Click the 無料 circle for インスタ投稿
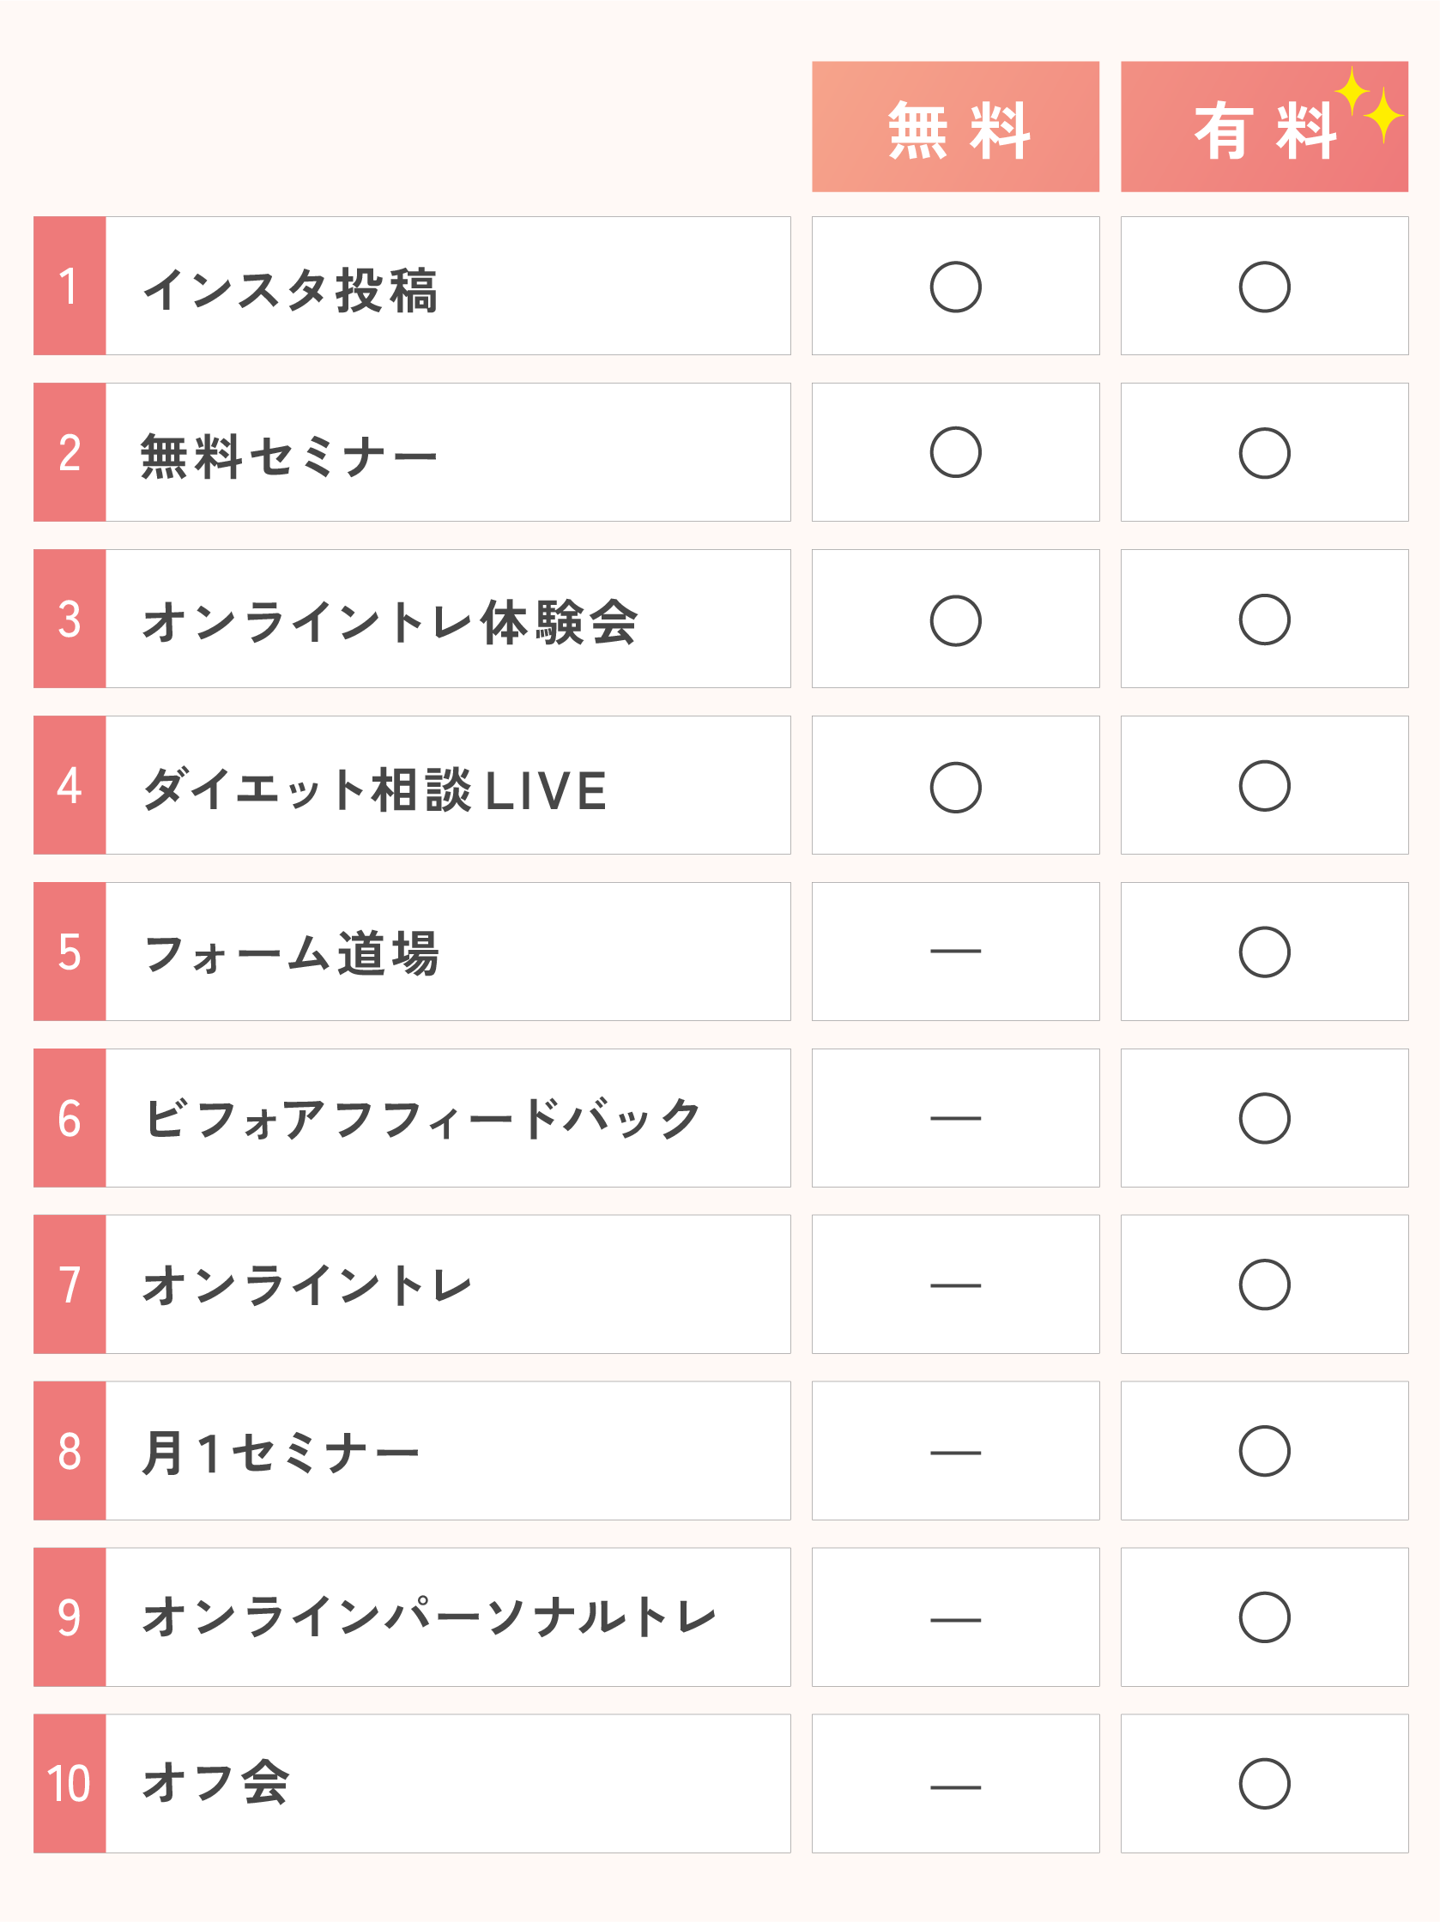Screen dimensions: 1440x1922 click(955, 287)
